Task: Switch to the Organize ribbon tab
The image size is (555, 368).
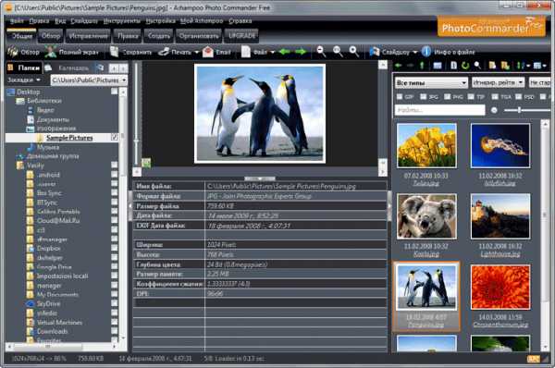Action: tap(199, 36)
